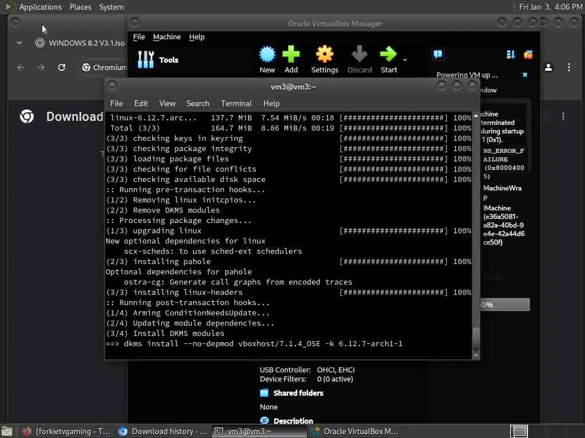Click the clock showing Fri Jan 3
The width and height of the screenshot is (585, 438).
click(550, 7)
